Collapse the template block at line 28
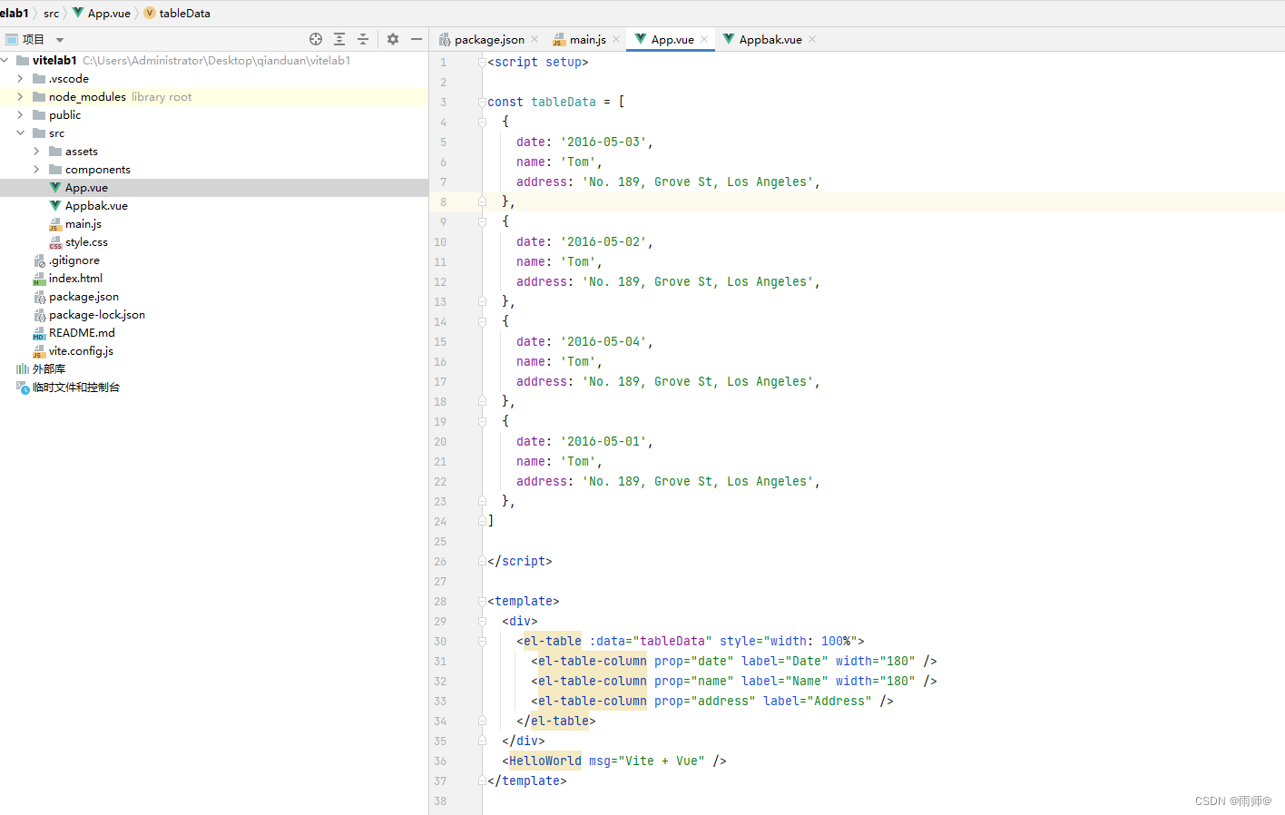1285x815 pixels. [x=482, y=601]
